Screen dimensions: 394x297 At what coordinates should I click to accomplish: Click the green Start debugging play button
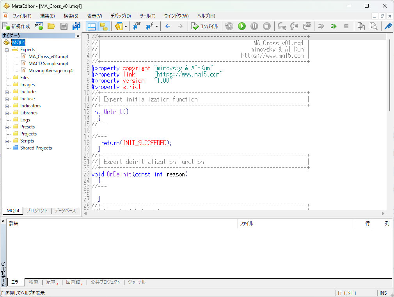pyautogui.click(x=242, y=26)
